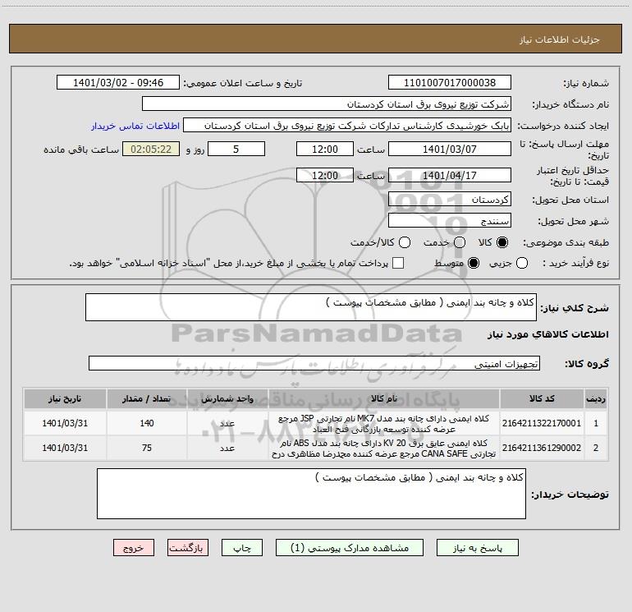Viewport: 632px width, 612px height.
Task: Click need date 1401/03/31 in row 2
Action: click(x=65, y=448)
